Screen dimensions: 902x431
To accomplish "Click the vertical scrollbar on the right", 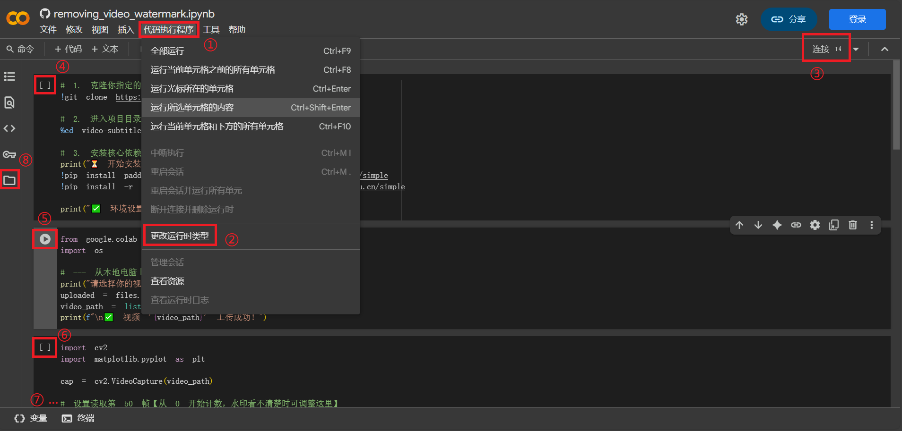I will click(896, 109).
